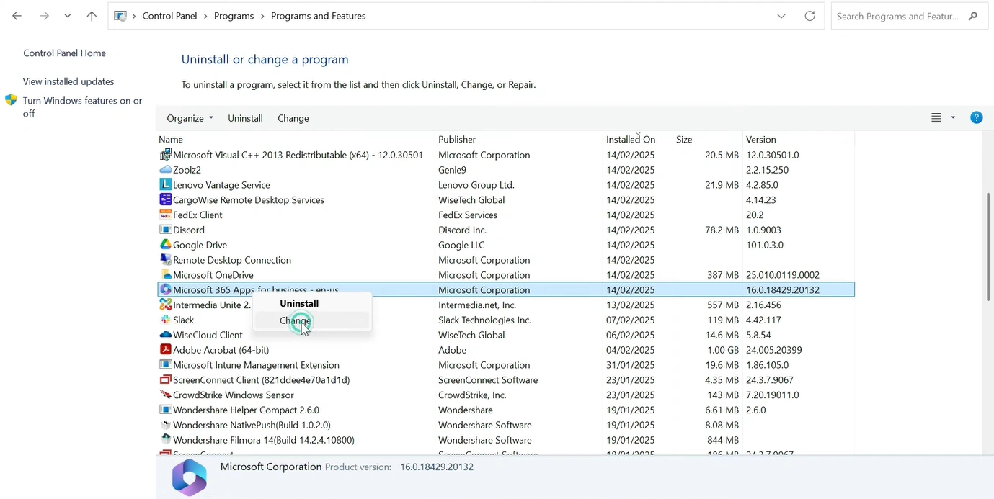Click the FedEx Client icon
994x499 pixels.
tap(166, 215)
